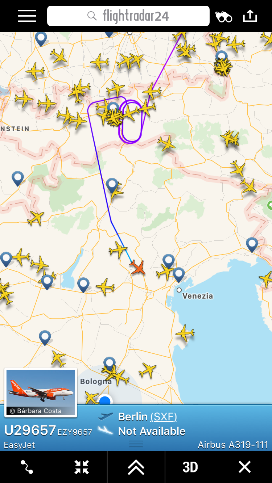This screenshot has height=483, width=272.
Task: Tap the share upload icon
Action: click(250, 16)
